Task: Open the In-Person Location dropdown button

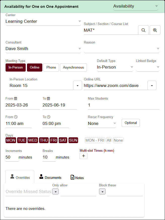Action: (77, 86)
